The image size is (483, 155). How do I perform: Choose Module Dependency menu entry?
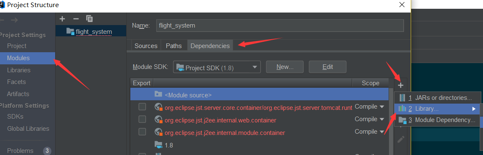coord(437,120)
